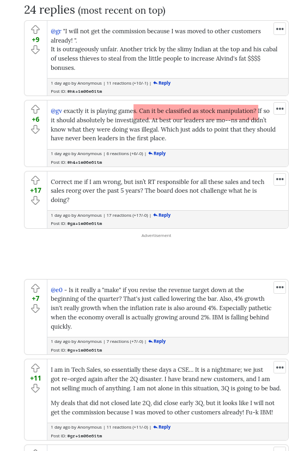Downvote the +11 Tech Sales CSE reply

pos(35,389)
